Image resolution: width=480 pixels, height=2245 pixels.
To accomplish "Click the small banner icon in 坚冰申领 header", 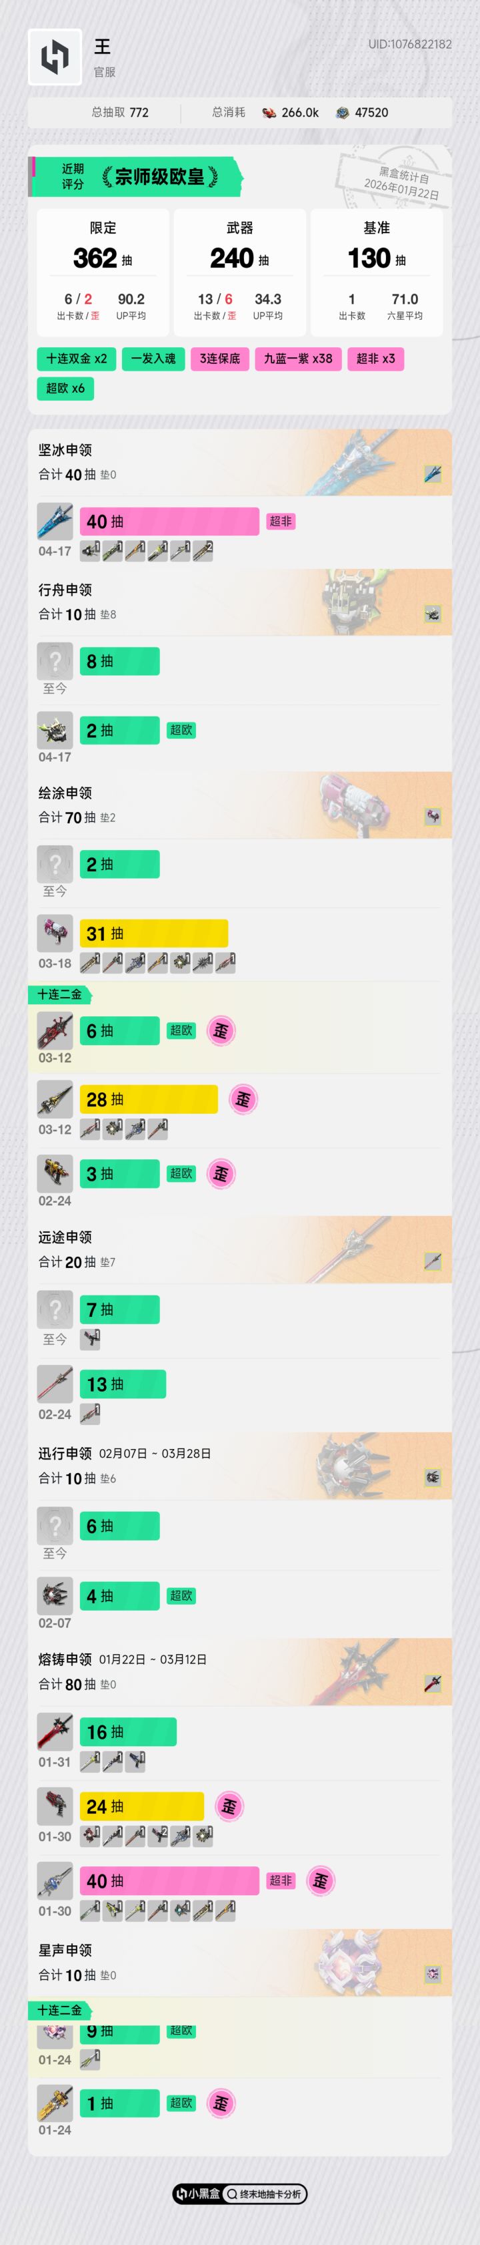I will click(x=432, y=474).
